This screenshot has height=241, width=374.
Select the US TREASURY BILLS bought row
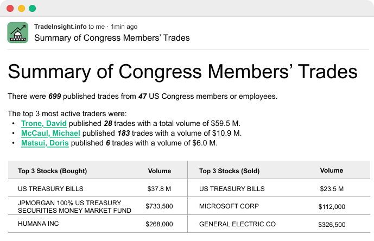(x=98, y=188)
